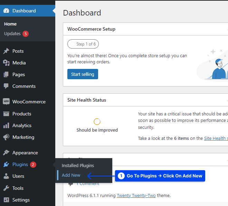Click the Should be improved status label
Viewport: 228px width, 206px height.
97,130
